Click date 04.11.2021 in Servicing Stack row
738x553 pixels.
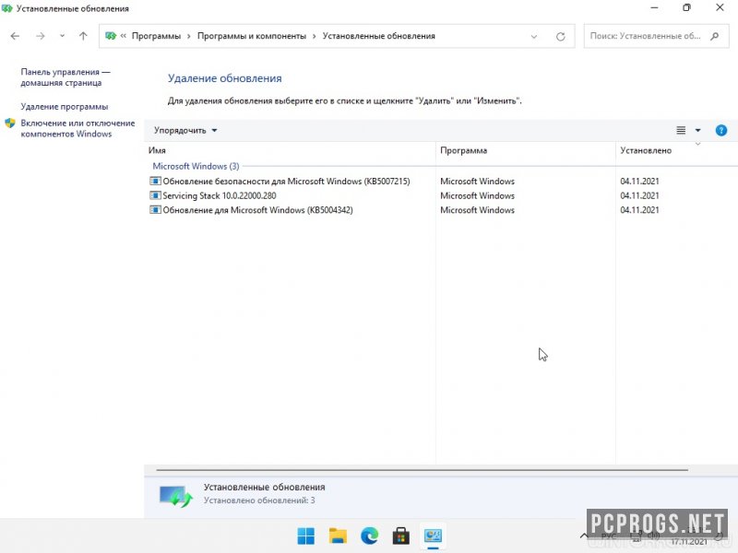click(x=639, y=195)
